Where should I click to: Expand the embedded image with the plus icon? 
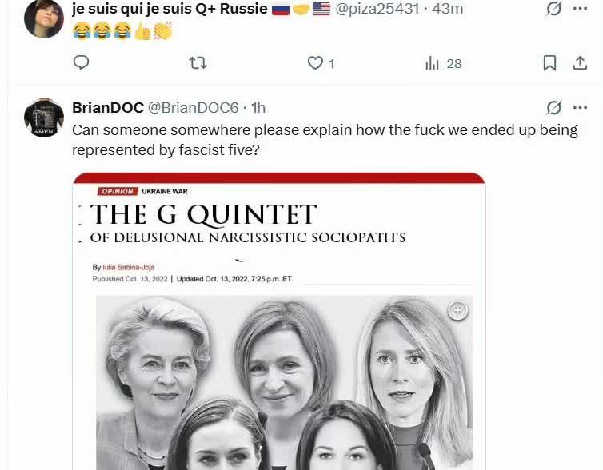tap(457, 310)
